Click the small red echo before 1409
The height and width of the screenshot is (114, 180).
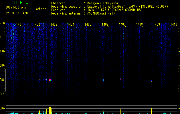(x=151, y=81)
